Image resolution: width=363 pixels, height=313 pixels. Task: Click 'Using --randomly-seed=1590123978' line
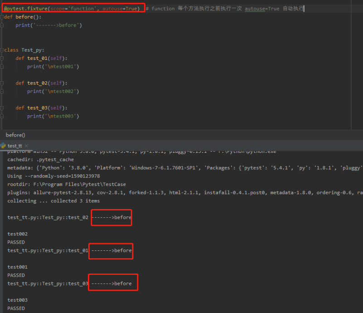(53, 176)
